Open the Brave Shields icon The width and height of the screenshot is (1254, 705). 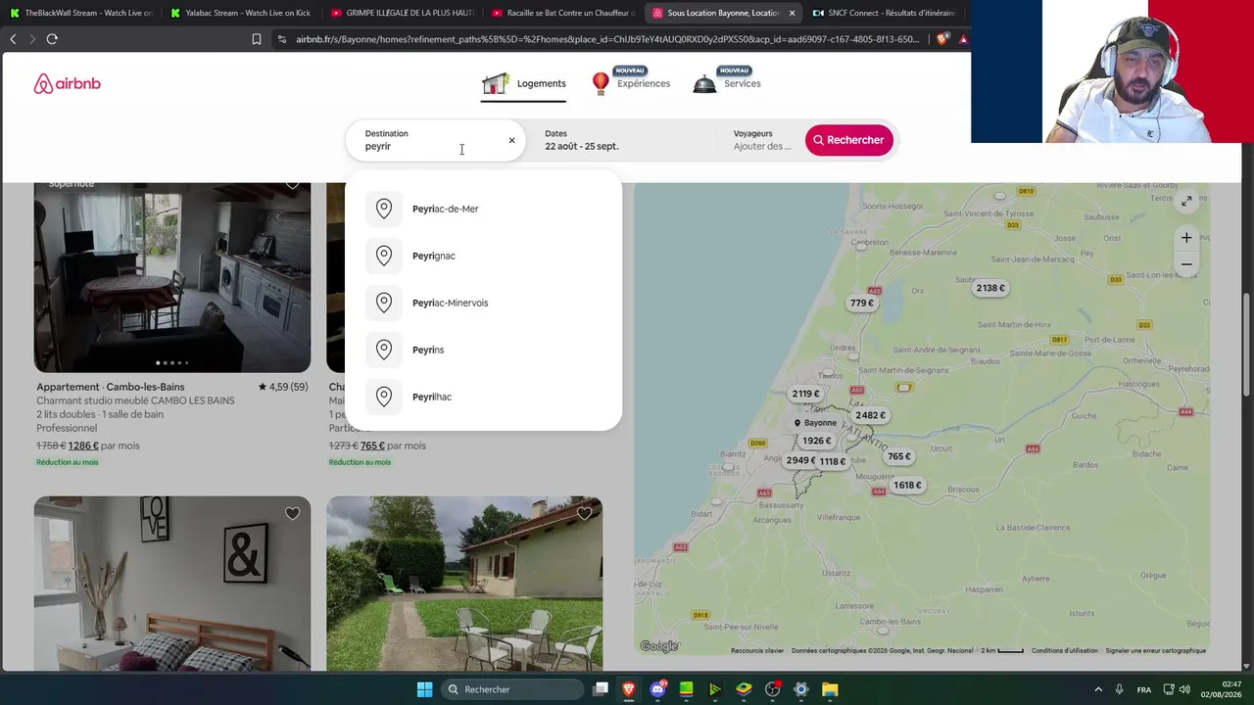tap(943, 39)
